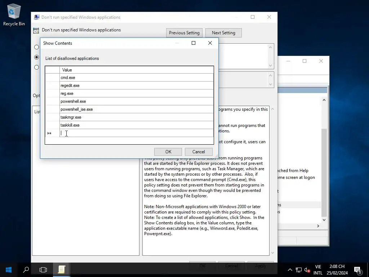Open taskbar Search
Image resolution: width=369 pixels, height=277 pixels.
[x=26, y=270]
